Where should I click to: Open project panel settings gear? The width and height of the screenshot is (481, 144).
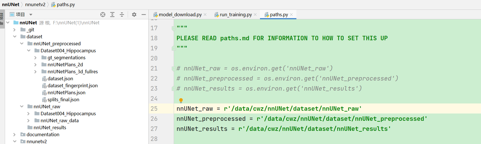134,14
